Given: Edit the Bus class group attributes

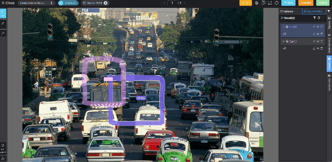Looking at the screenshot, I should pos(314,27).
